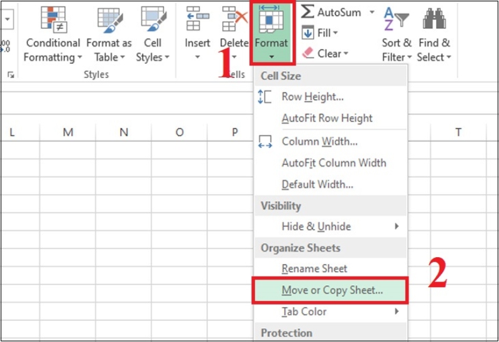Image resolution: width=499 pixels, height=342 pixels.
Task: Select column O header
Action: tap(180, 132)
